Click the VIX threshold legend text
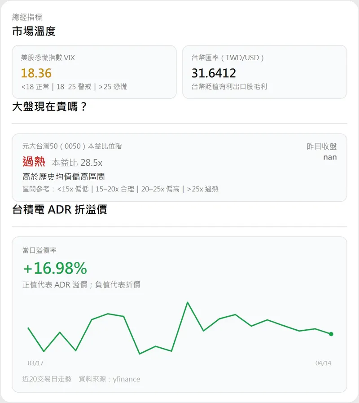Image resolution: width=359 pixels, height=403 pixels. pyautogui.click(x=74, y=87)
